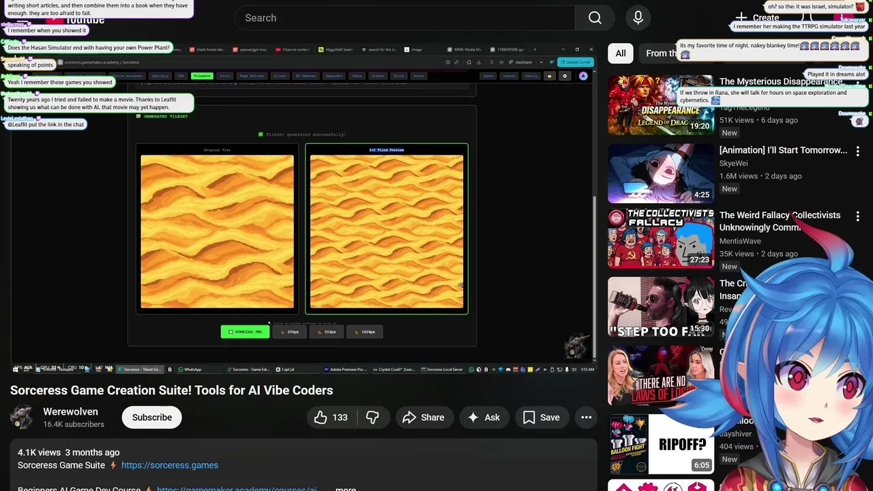The height and width of the screenshot is (491, 873).
Task: Switch to the Higgsfield Seed browser tab
Action: pyautogui.click(x=336, y=50)
